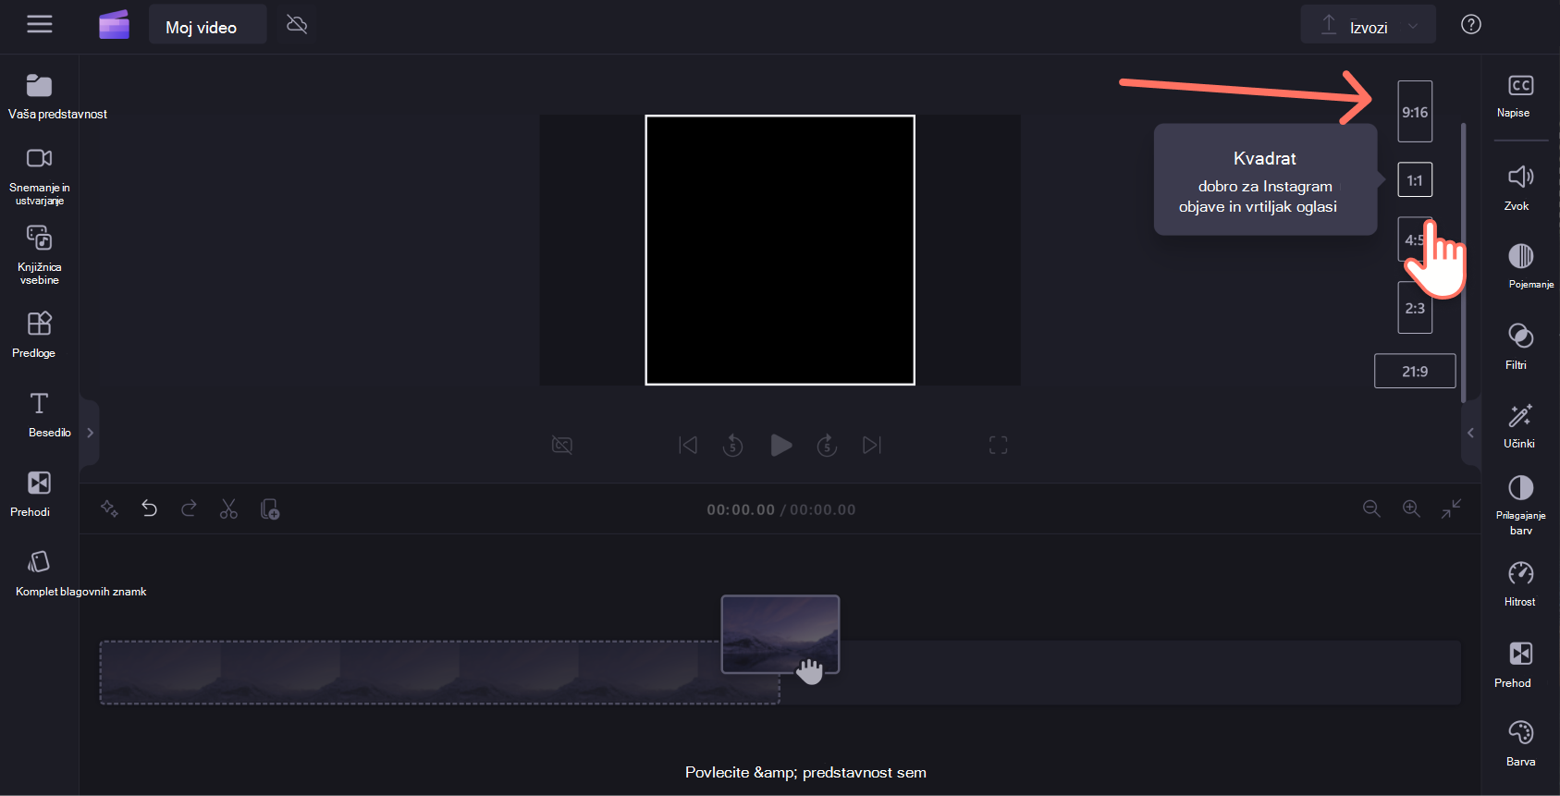Open Snemanje in ustvarjanje tab
Viewport: 1560px width, 796px height.
click(x=39, y=176)
